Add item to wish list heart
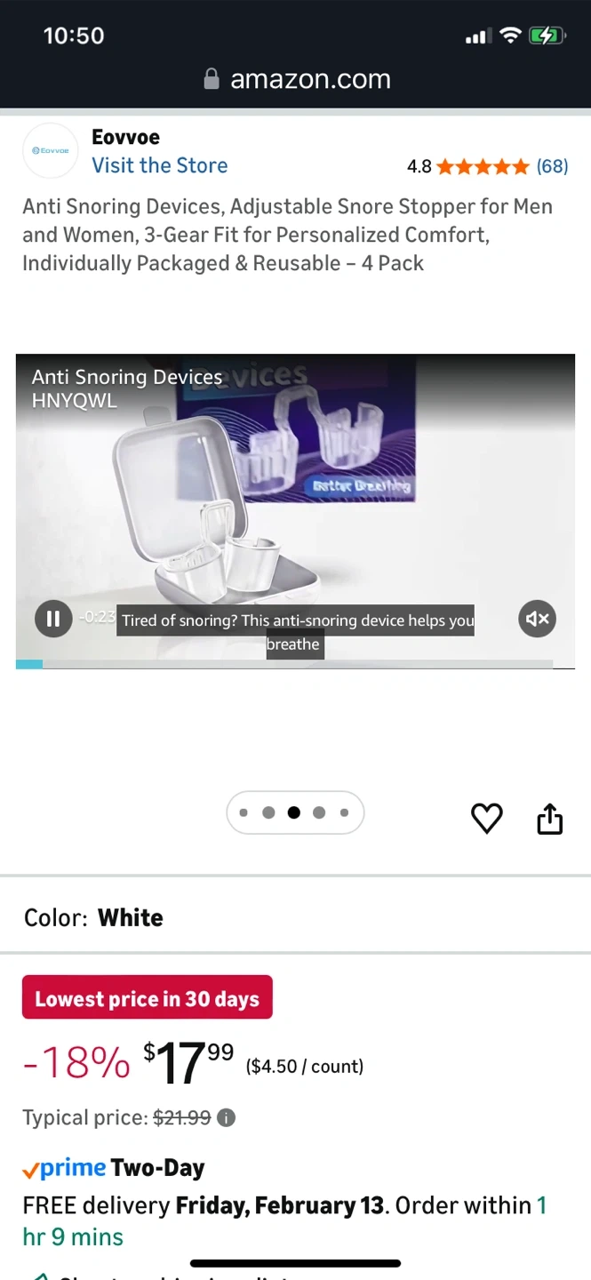Viewport: 591px width, 1280px height. pos(486,819)
